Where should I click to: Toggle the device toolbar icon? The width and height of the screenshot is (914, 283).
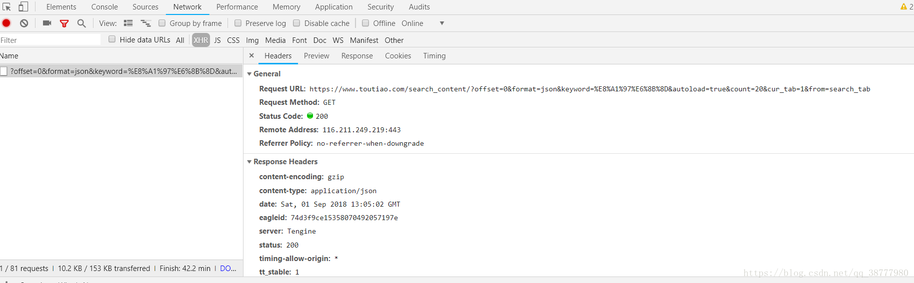pyautogui.click(x=23, y=7)
